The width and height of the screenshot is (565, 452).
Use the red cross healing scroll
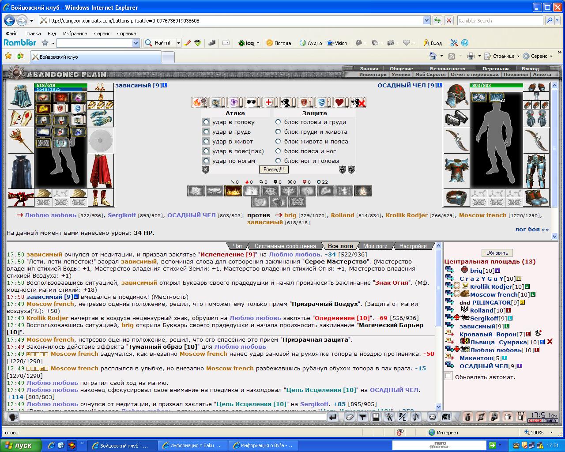[269, 102]
